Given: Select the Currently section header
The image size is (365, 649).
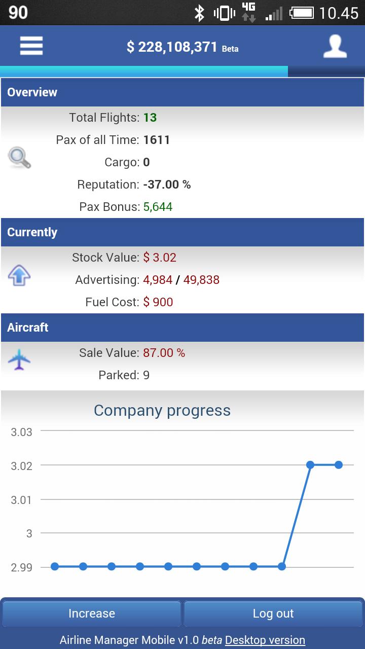Looking at the screenshot, I should click(x=182, y=232).
